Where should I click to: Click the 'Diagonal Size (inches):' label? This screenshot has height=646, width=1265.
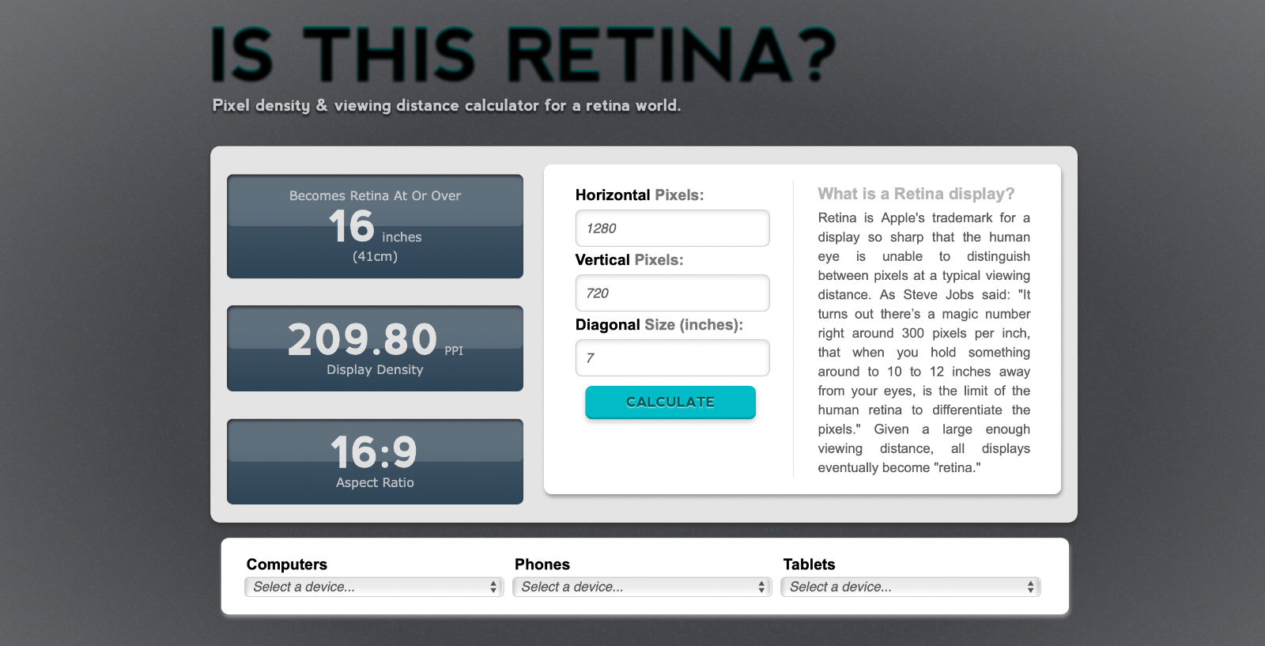tap(659, 325)
